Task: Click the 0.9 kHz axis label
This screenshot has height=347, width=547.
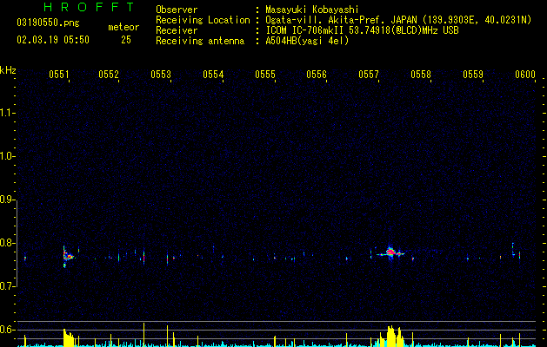Action: [8, 200]
